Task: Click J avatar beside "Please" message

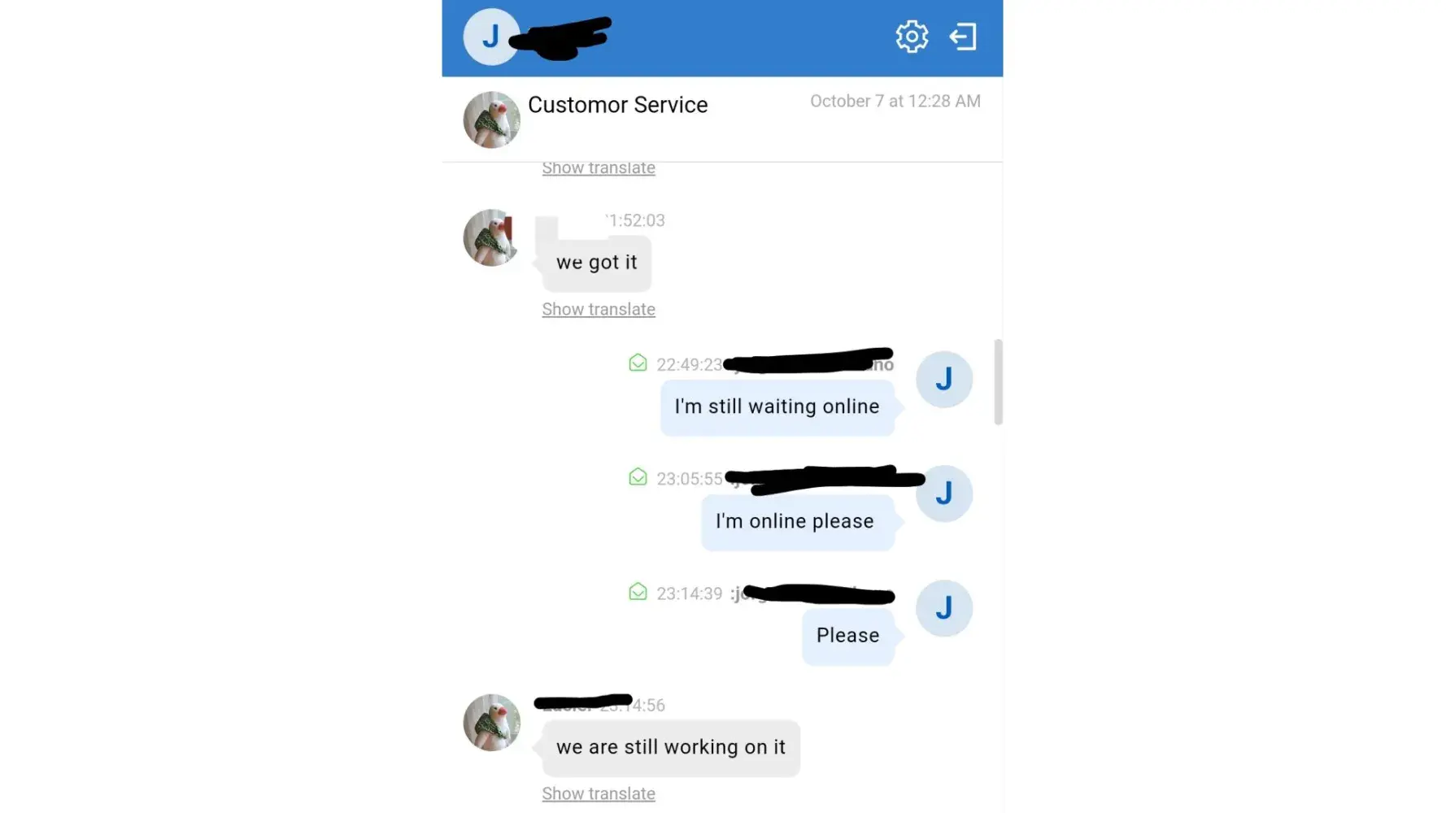Action: click(x=944, y=608)
